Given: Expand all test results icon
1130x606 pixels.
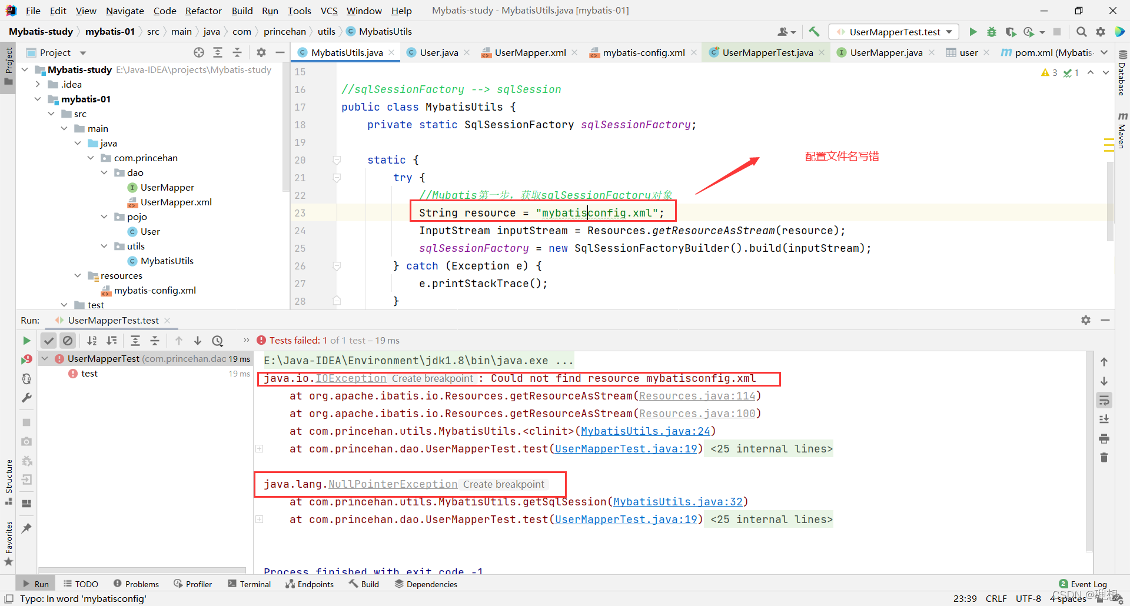Looking at the screenshot, I should coord(135,341).
